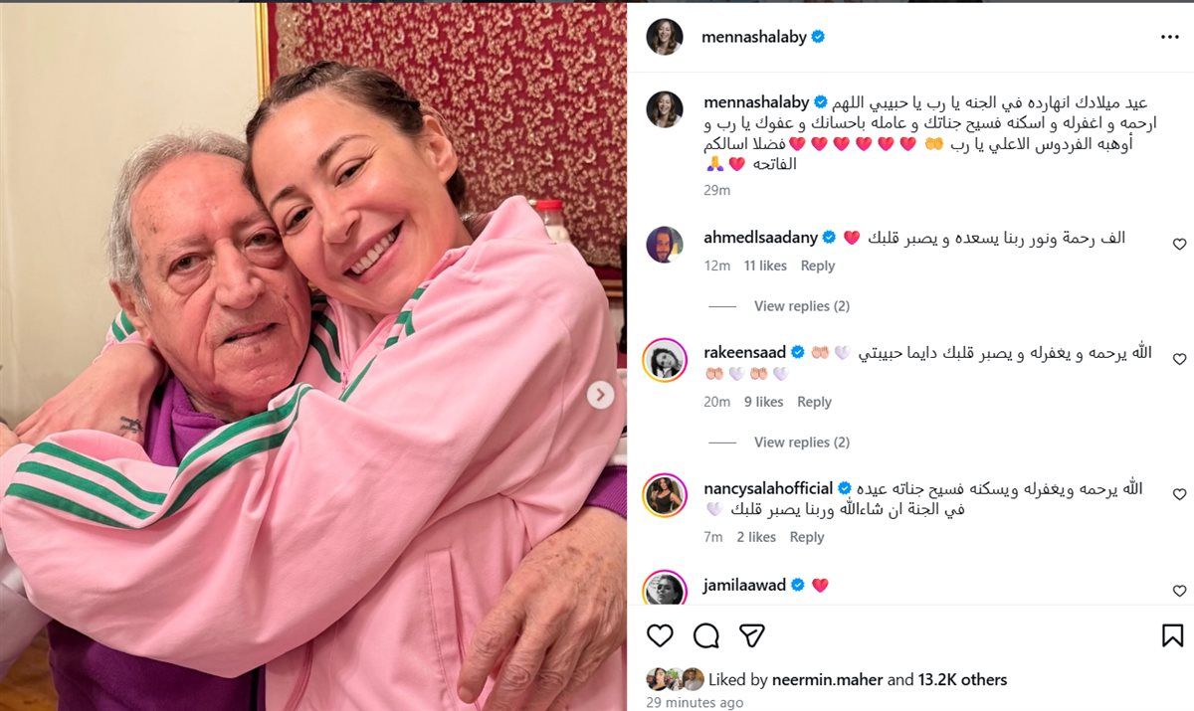Like jamilaawad's comment heart
Image resolution: width=1194 pixels, height=711 pixels.
(1179, 591)
